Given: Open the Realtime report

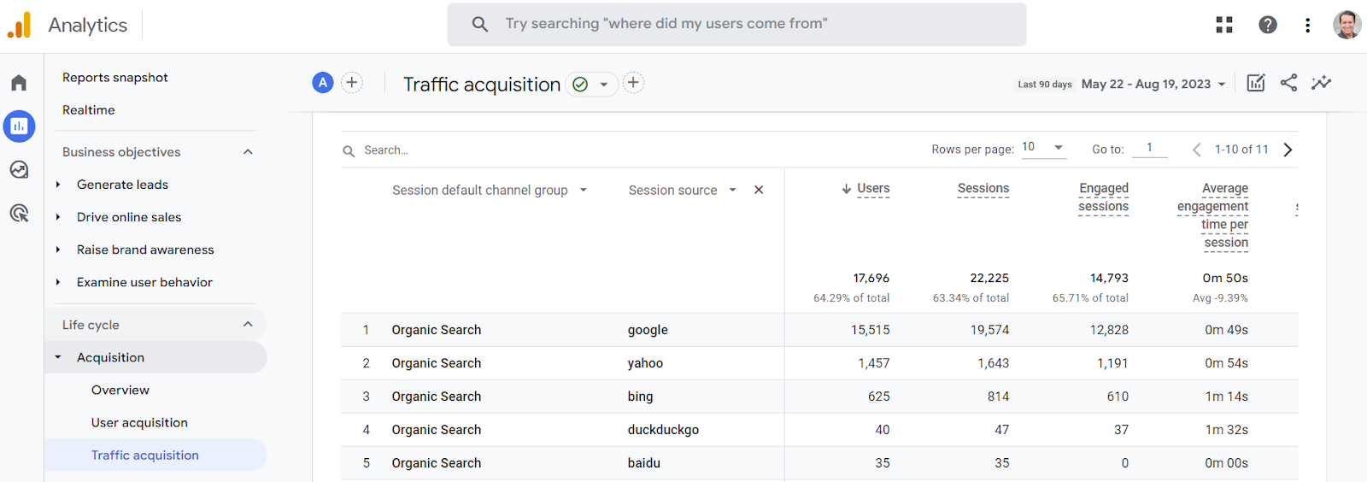Looking at the screenshot, I should pyautogui.click(x=89, y=110).
